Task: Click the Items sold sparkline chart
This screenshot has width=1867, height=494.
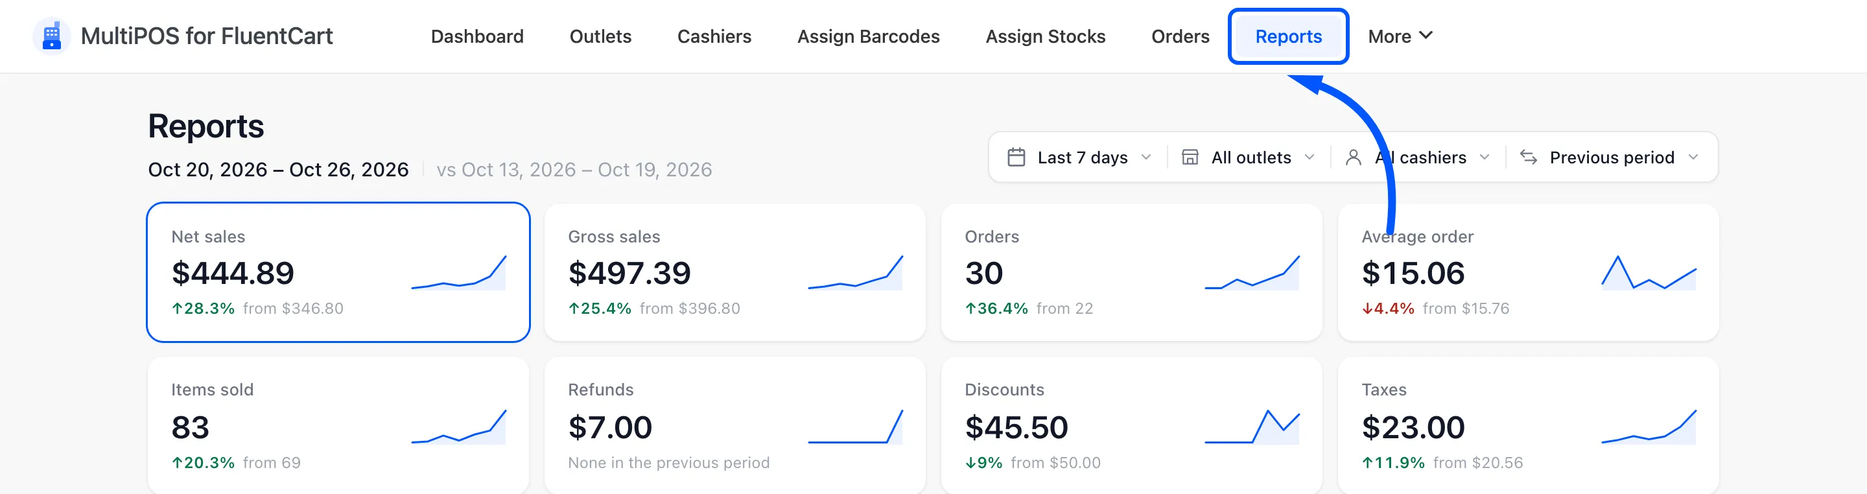Action: [x=458, y=427]
